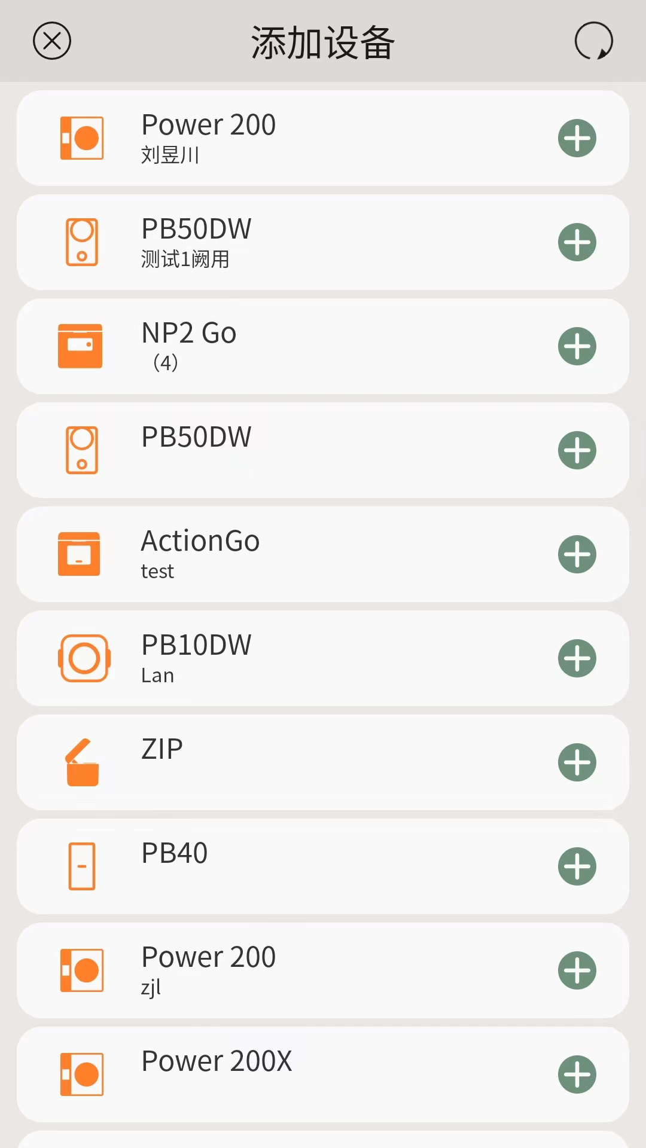
Task: Add the PB40 device
Action: [x=577, y=866]
